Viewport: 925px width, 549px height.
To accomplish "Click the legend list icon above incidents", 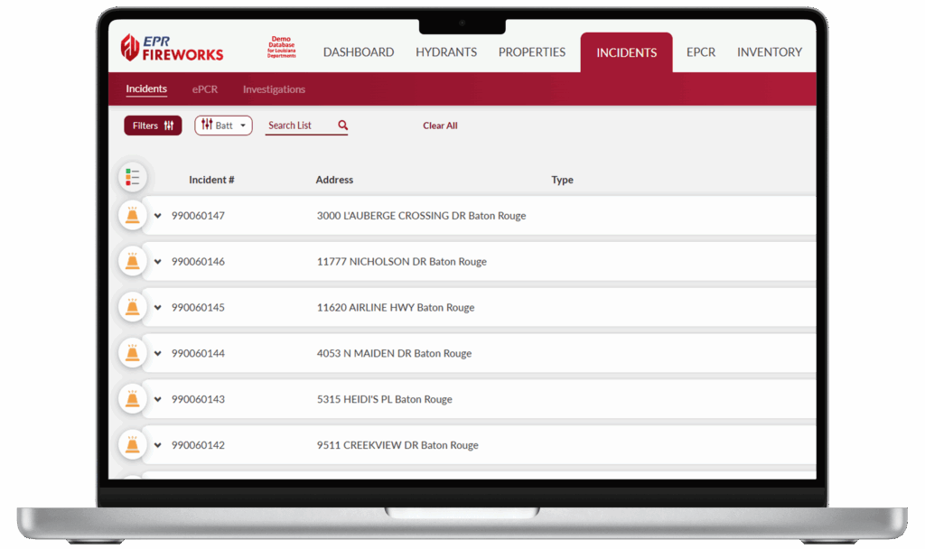I will click(x=133, y=177).
